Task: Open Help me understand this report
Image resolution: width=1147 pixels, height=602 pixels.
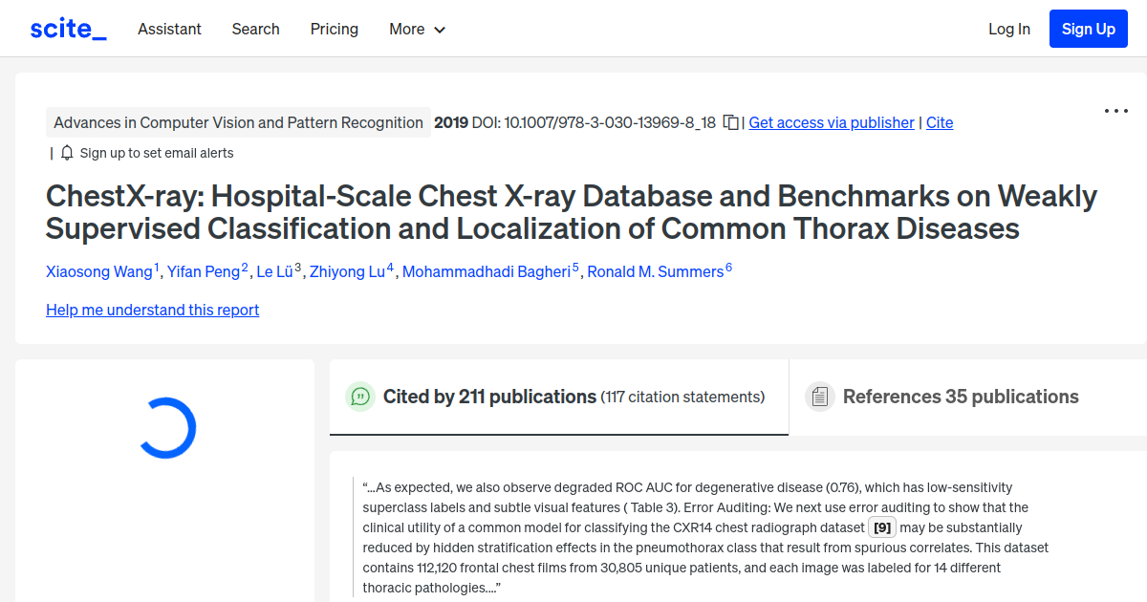Action: click(x=152, y=310)
